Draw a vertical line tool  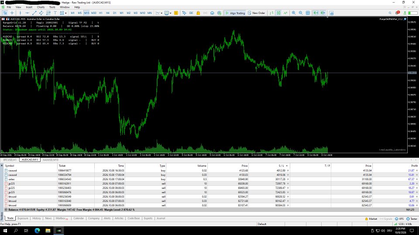tap(21, 13)
